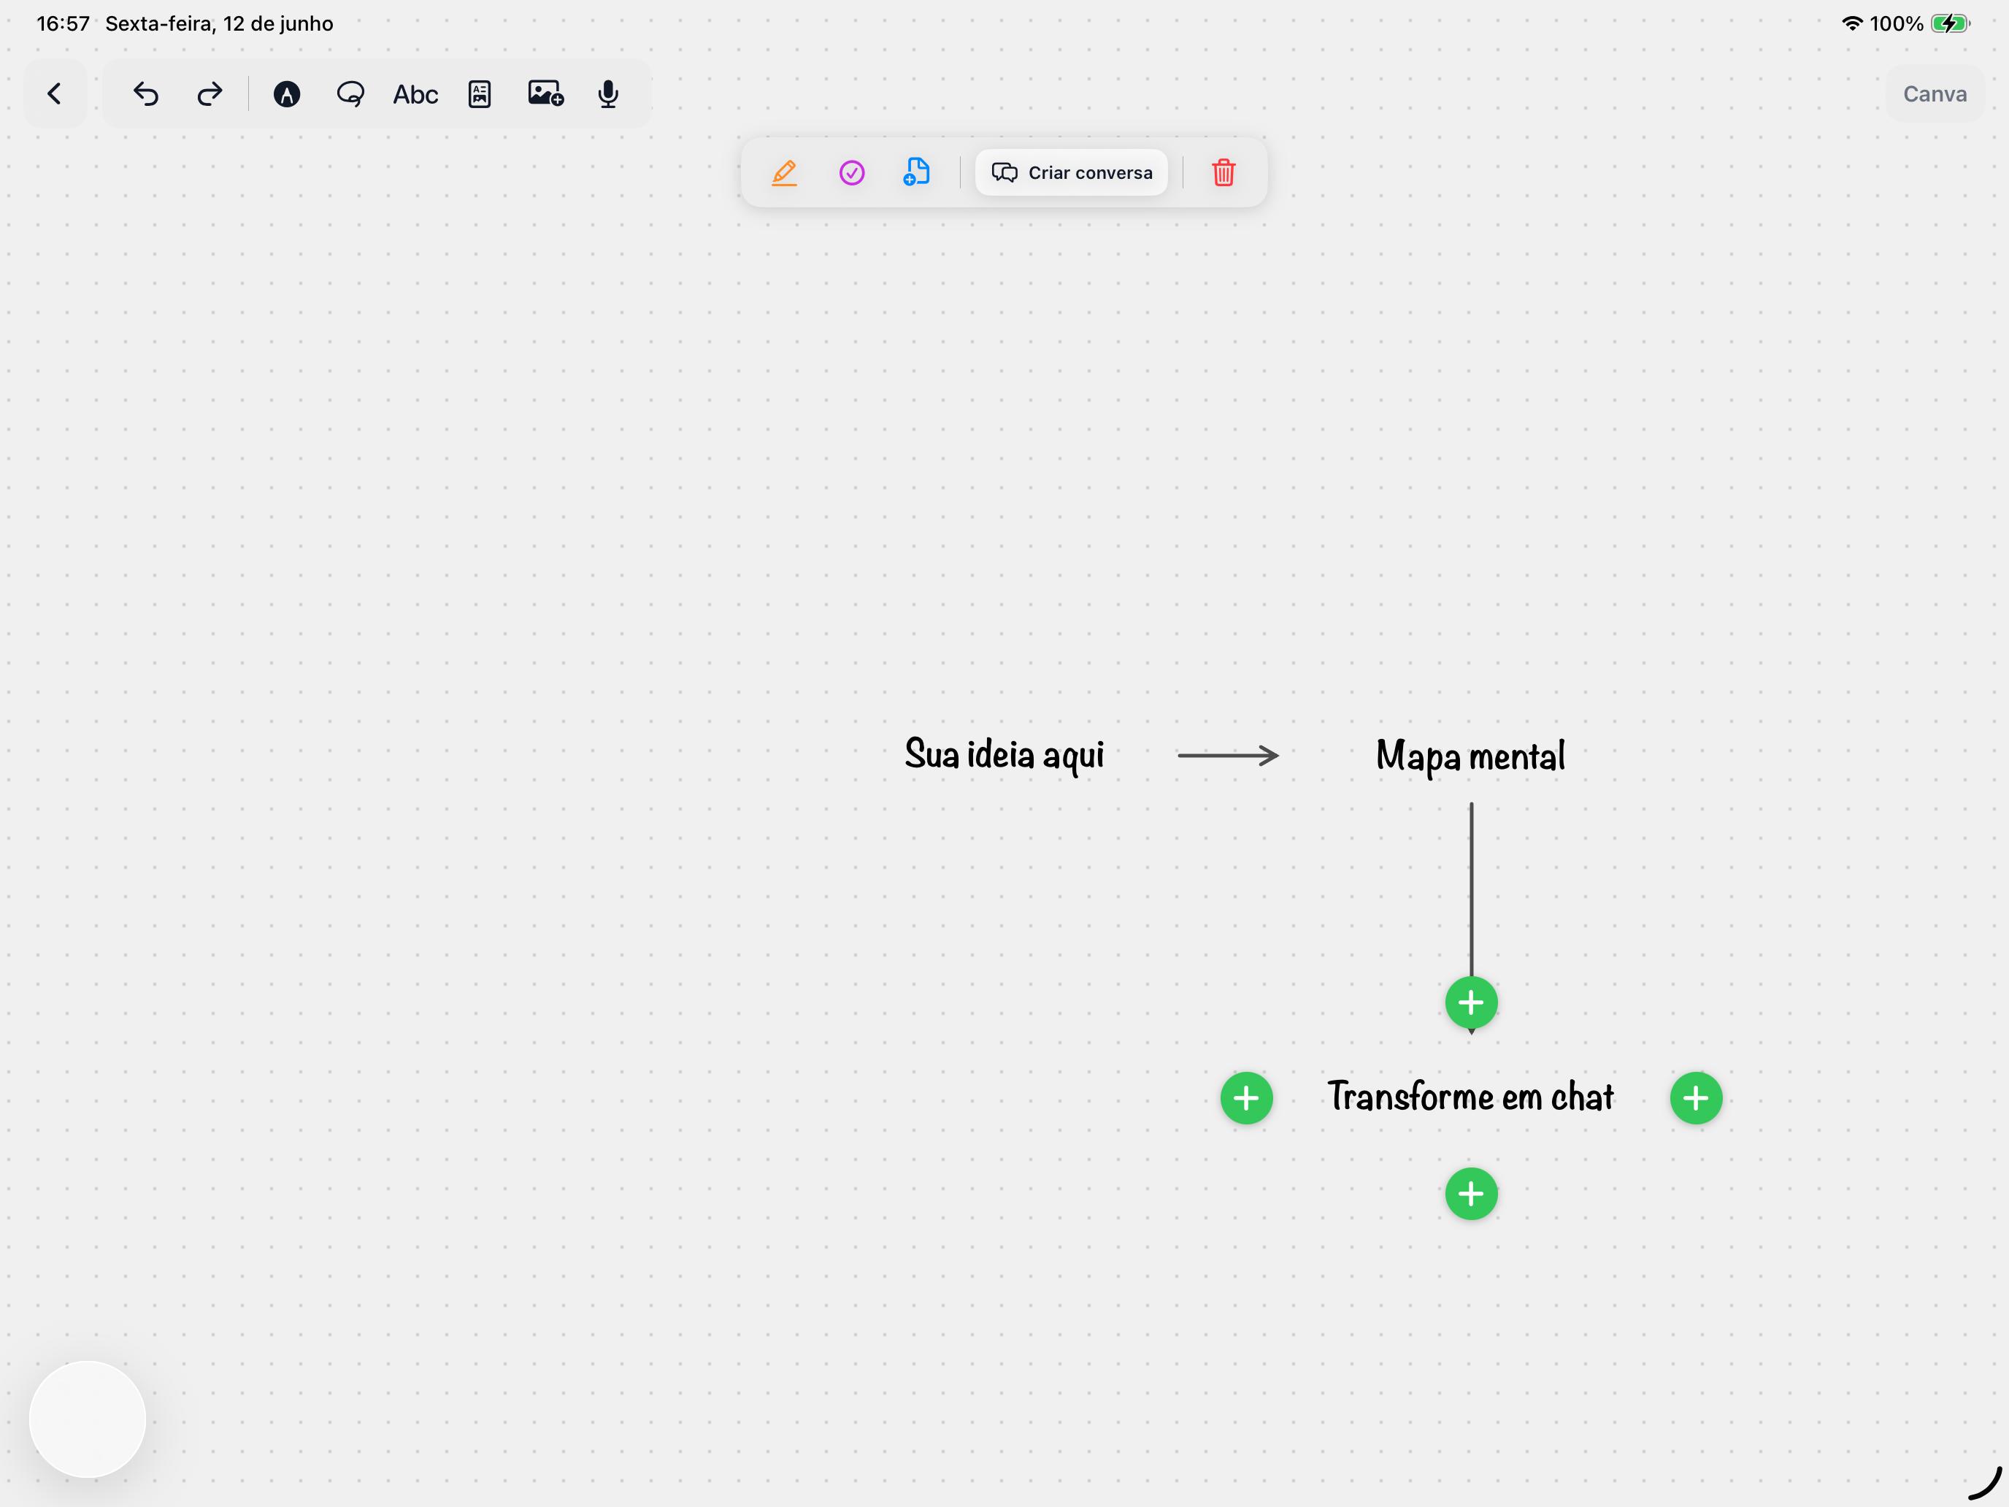Attach a document with the blue file icon
Screen dimensions: 2009x1507
[x=916, y=172]
